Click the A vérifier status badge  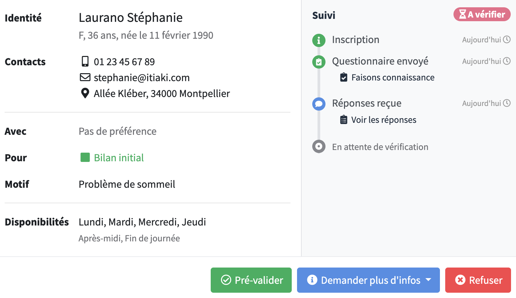click(x=482, y=15)
